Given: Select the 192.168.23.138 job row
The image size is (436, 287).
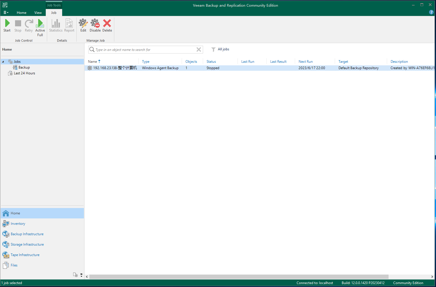Looking at the screenshot, I should 260,68.
